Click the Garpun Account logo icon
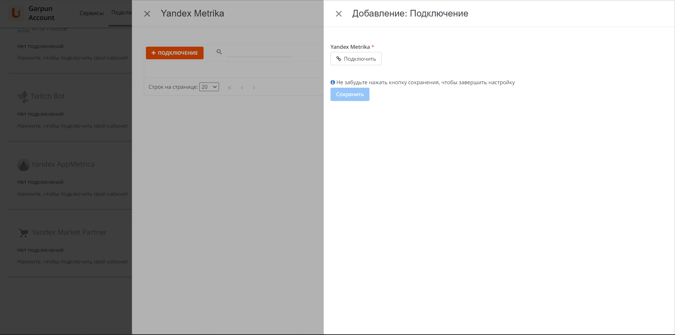675x335 pixels. click(16, 13)
